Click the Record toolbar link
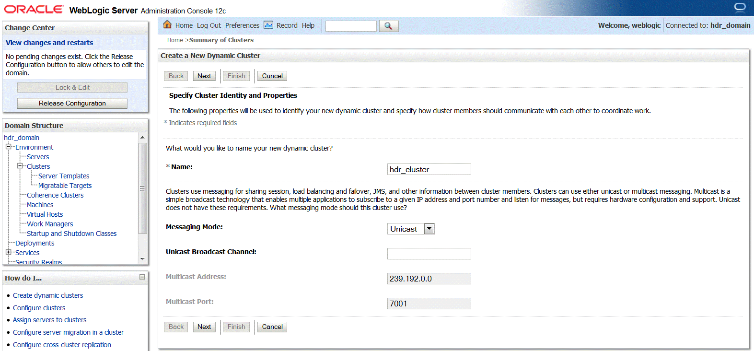The height and width of the screenshot is (351, 754). point(287,25)
